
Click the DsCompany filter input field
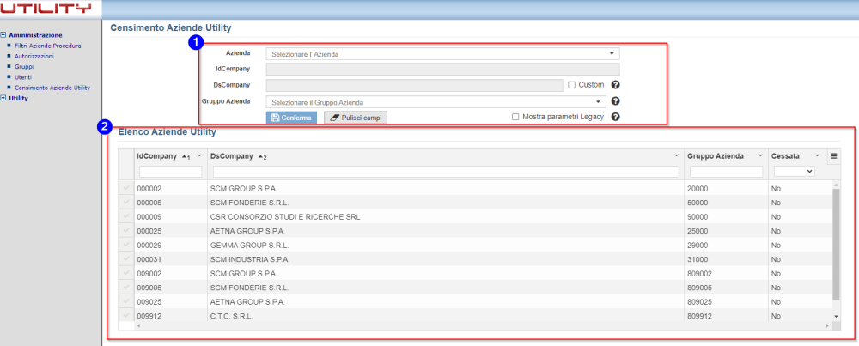coord(446,172)
